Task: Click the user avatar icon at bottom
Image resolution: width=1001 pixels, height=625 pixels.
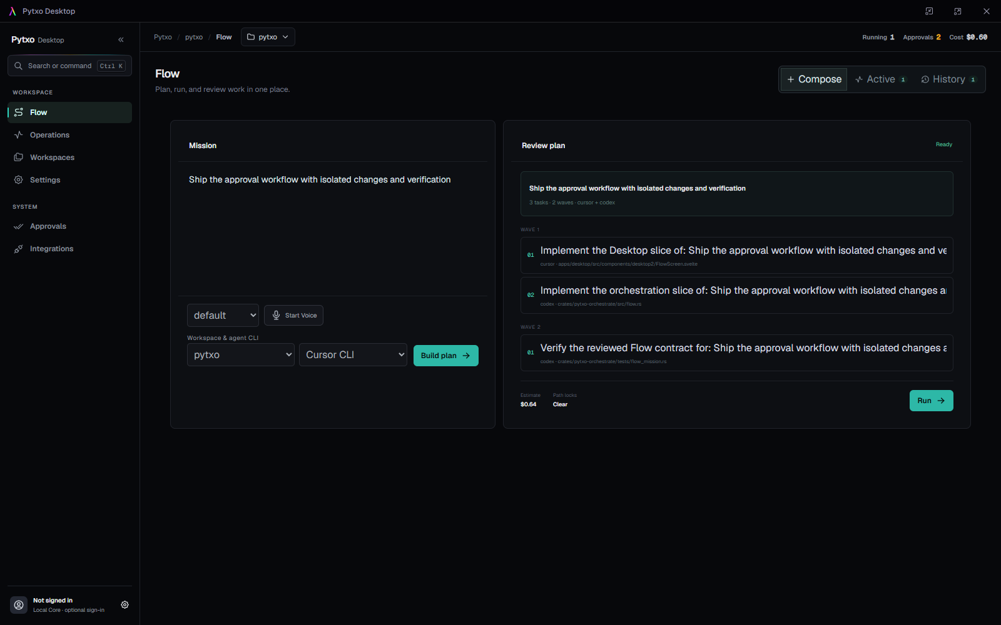Action: click(19, 605)
